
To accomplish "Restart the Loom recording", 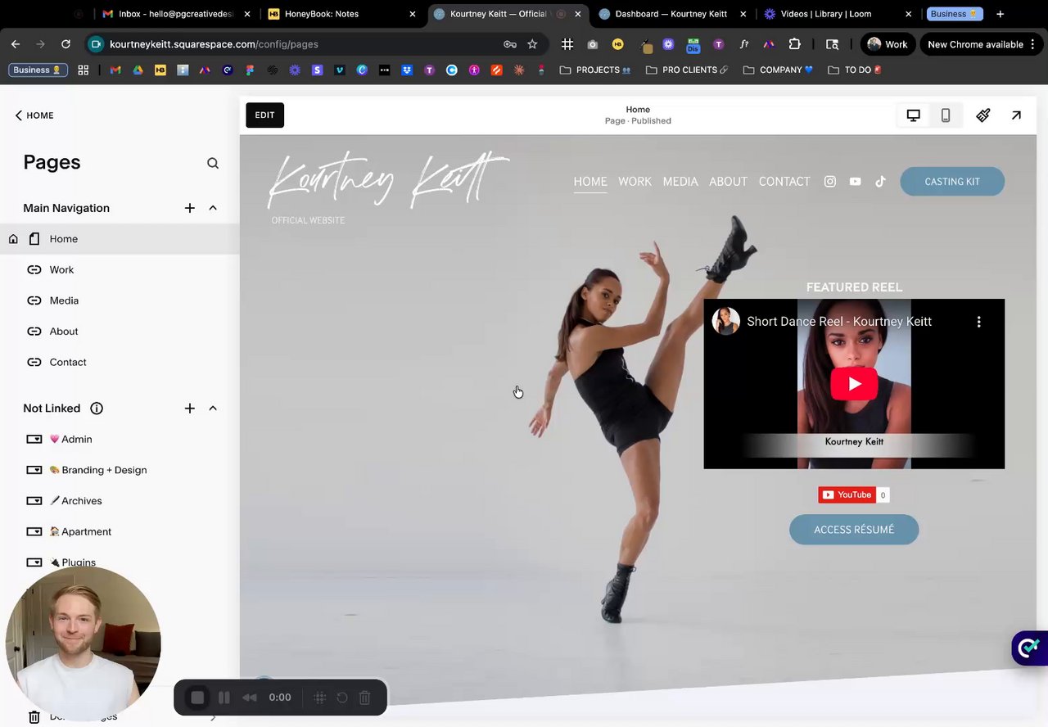I will click(342, 698).
